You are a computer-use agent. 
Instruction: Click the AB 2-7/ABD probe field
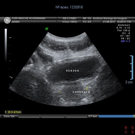click(x=69, y=18)
